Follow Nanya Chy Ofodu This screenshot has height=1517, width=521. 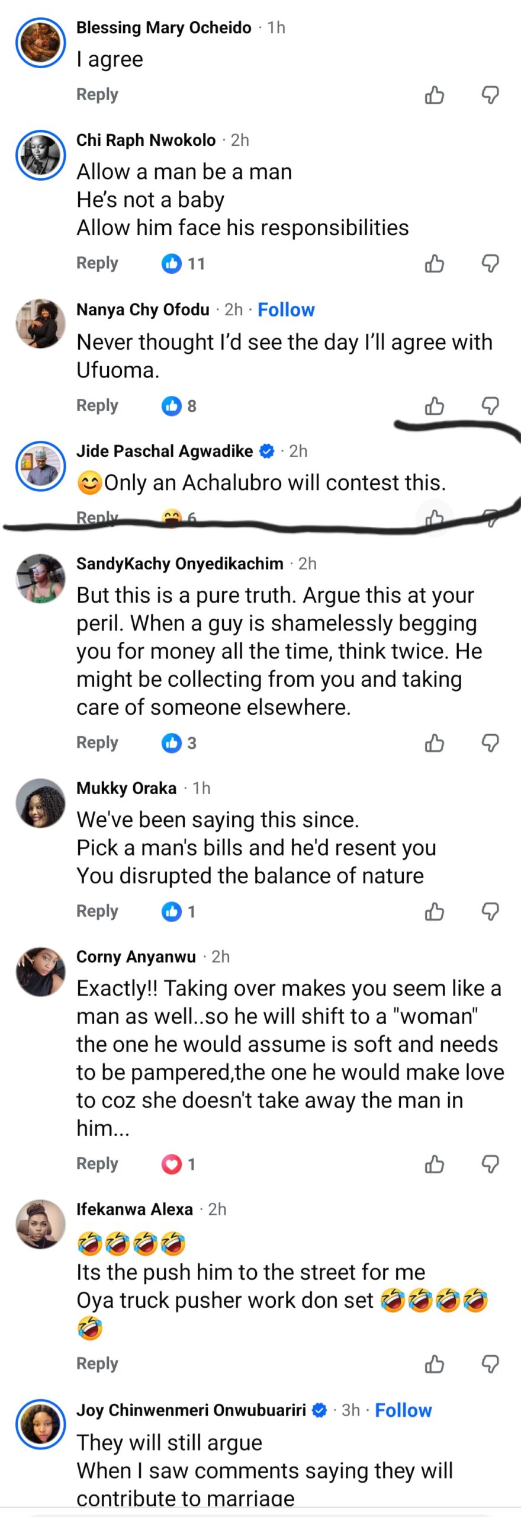(286, 310)
